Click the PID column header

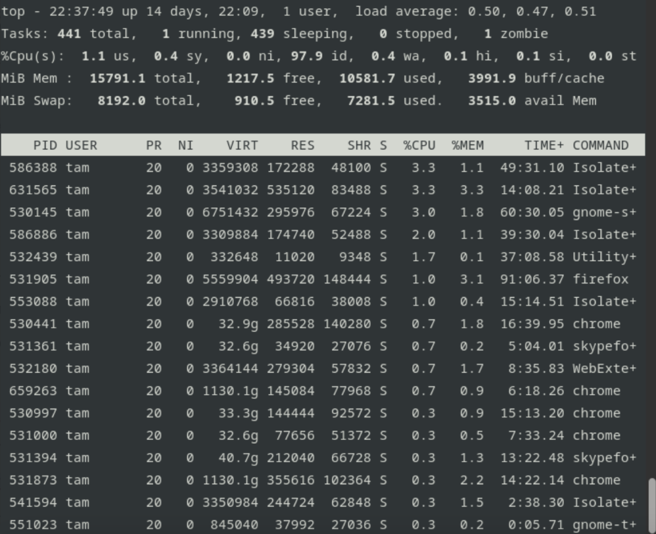(45, 146)
